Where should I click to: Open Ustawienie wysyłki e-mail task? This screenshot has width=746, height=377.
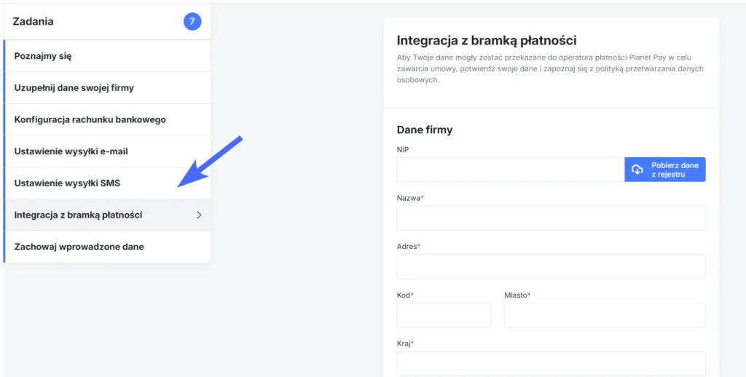click(x=71, y=151)
